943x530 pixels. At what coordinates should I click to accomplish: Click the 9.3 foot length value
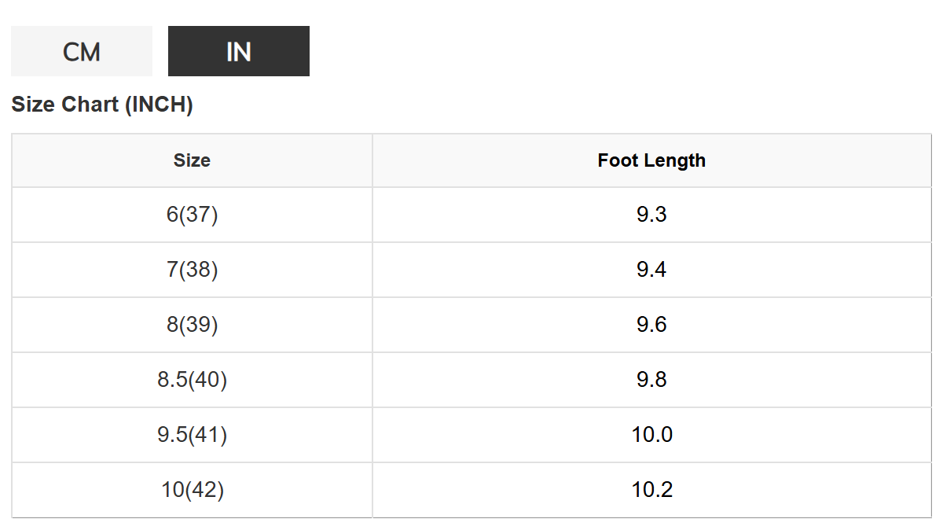point(651,215)
